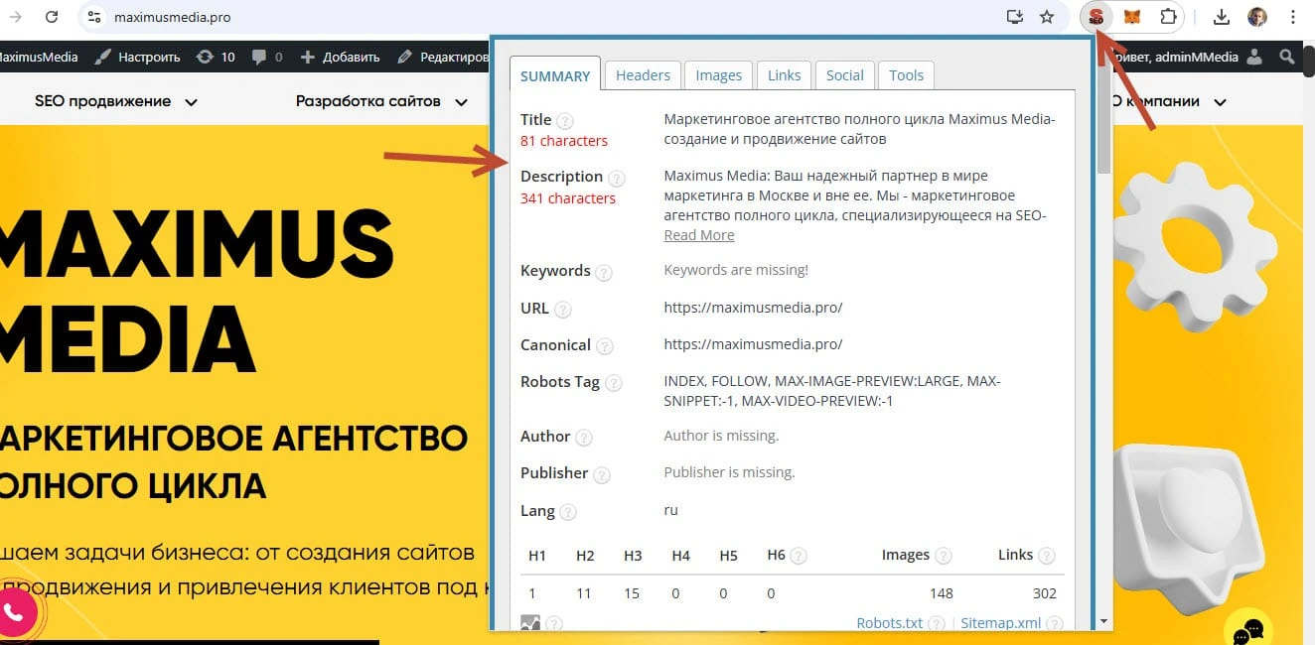Click the help icon next to Canonical
1315x645 pixels.
click(x=605, y=346)
